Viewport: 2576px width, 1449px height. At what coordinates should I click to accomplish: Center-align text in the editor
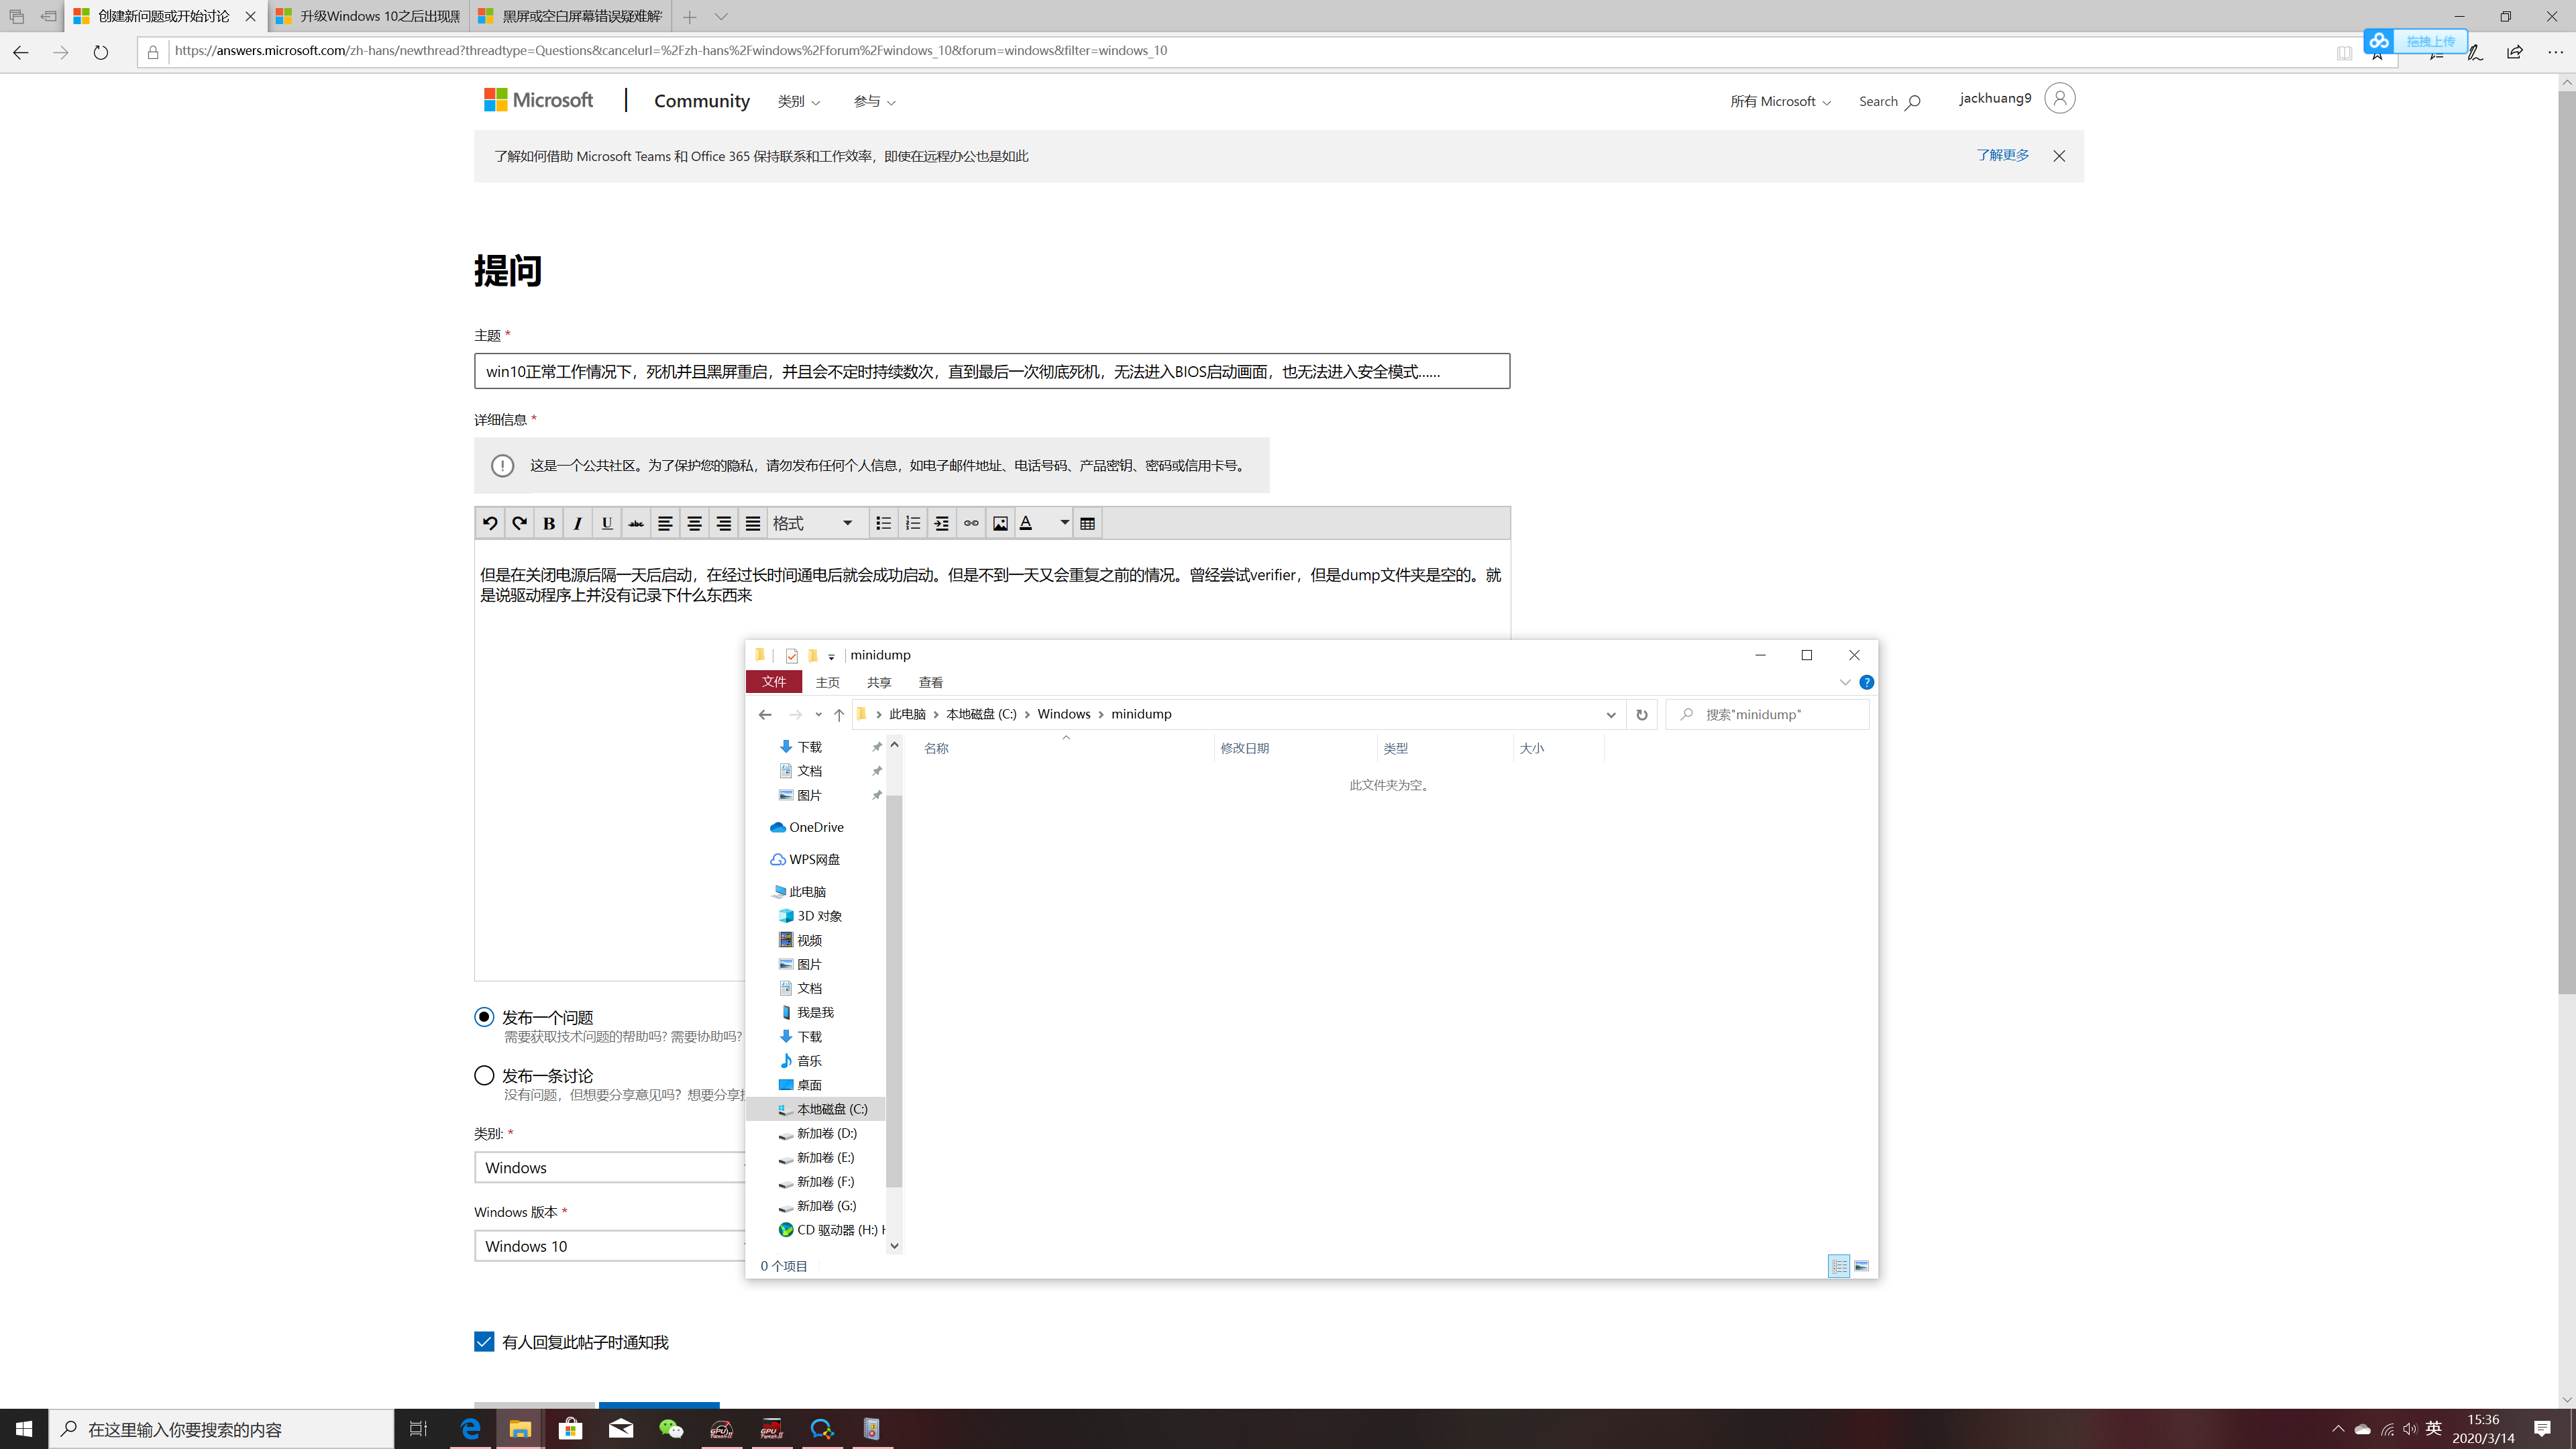pos(694,523)
